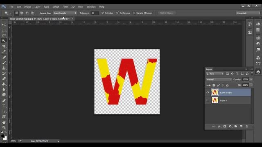Open the Layer menu

37,7
